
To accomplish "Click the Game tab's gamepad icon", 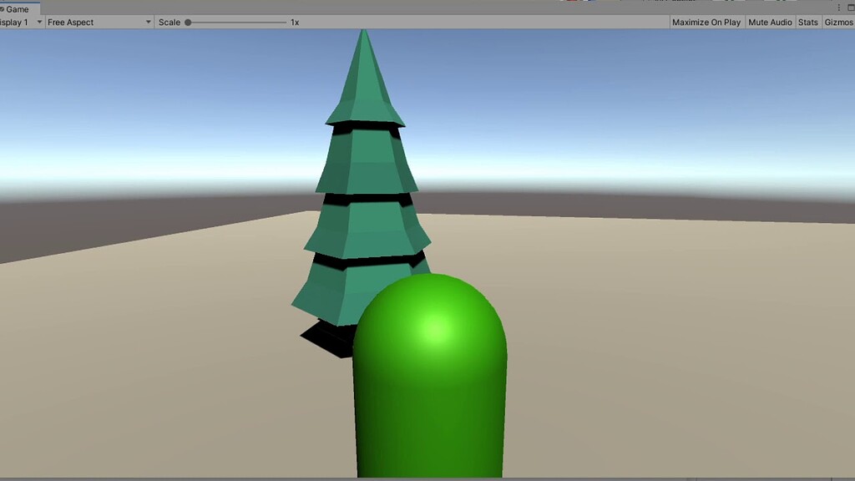I will (x=3, y=8).
